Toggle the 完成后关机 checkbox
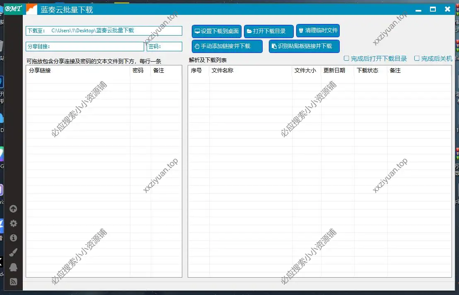This screenshot has width=459, height=295. click(x=417, y=59)
